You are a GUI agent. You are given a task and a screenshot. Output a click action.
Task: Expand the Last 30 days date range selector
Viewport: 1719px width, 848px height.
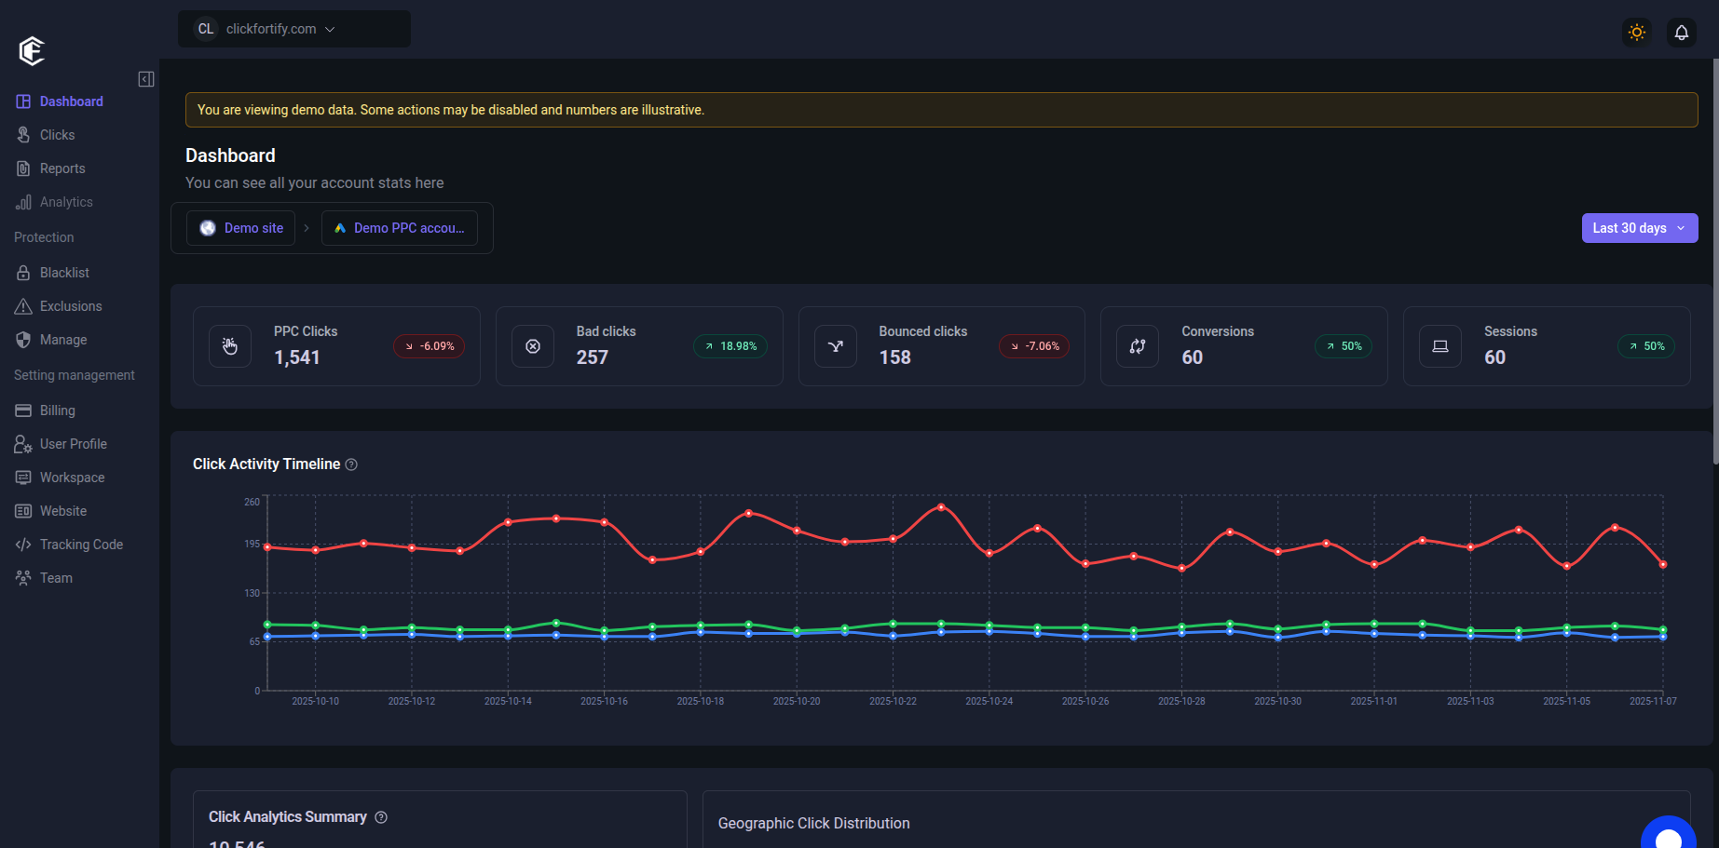tap(1639, 228)
